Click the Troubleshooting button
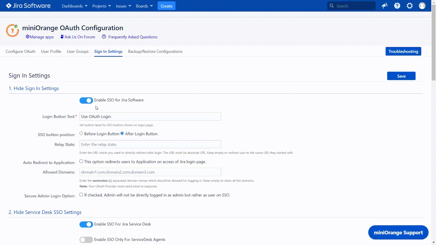The width and height of the screenshot is (436, 245). (403, 51)
